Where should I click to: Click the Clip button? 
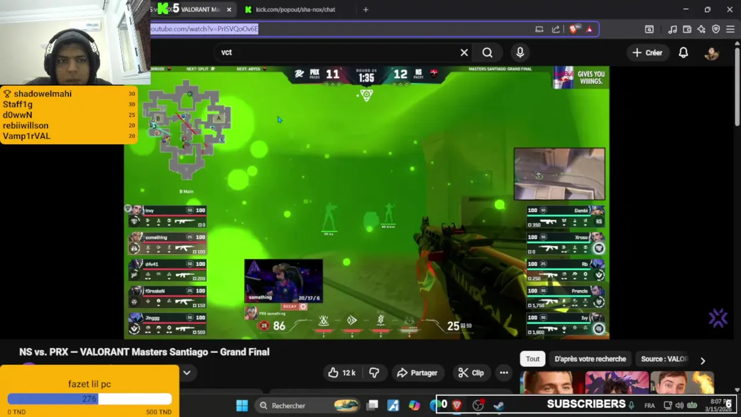coord(471,373)
